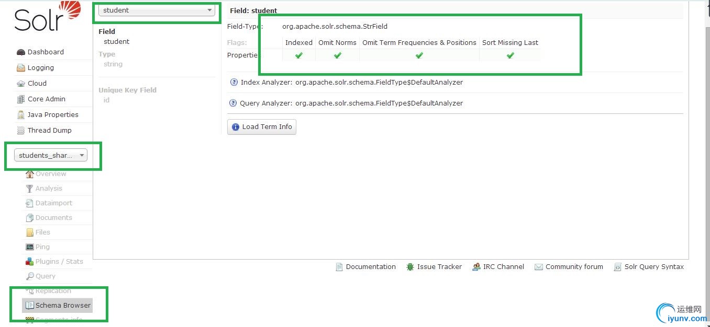
Task: Click the Files folder icon
Action: tap(30, 232)
